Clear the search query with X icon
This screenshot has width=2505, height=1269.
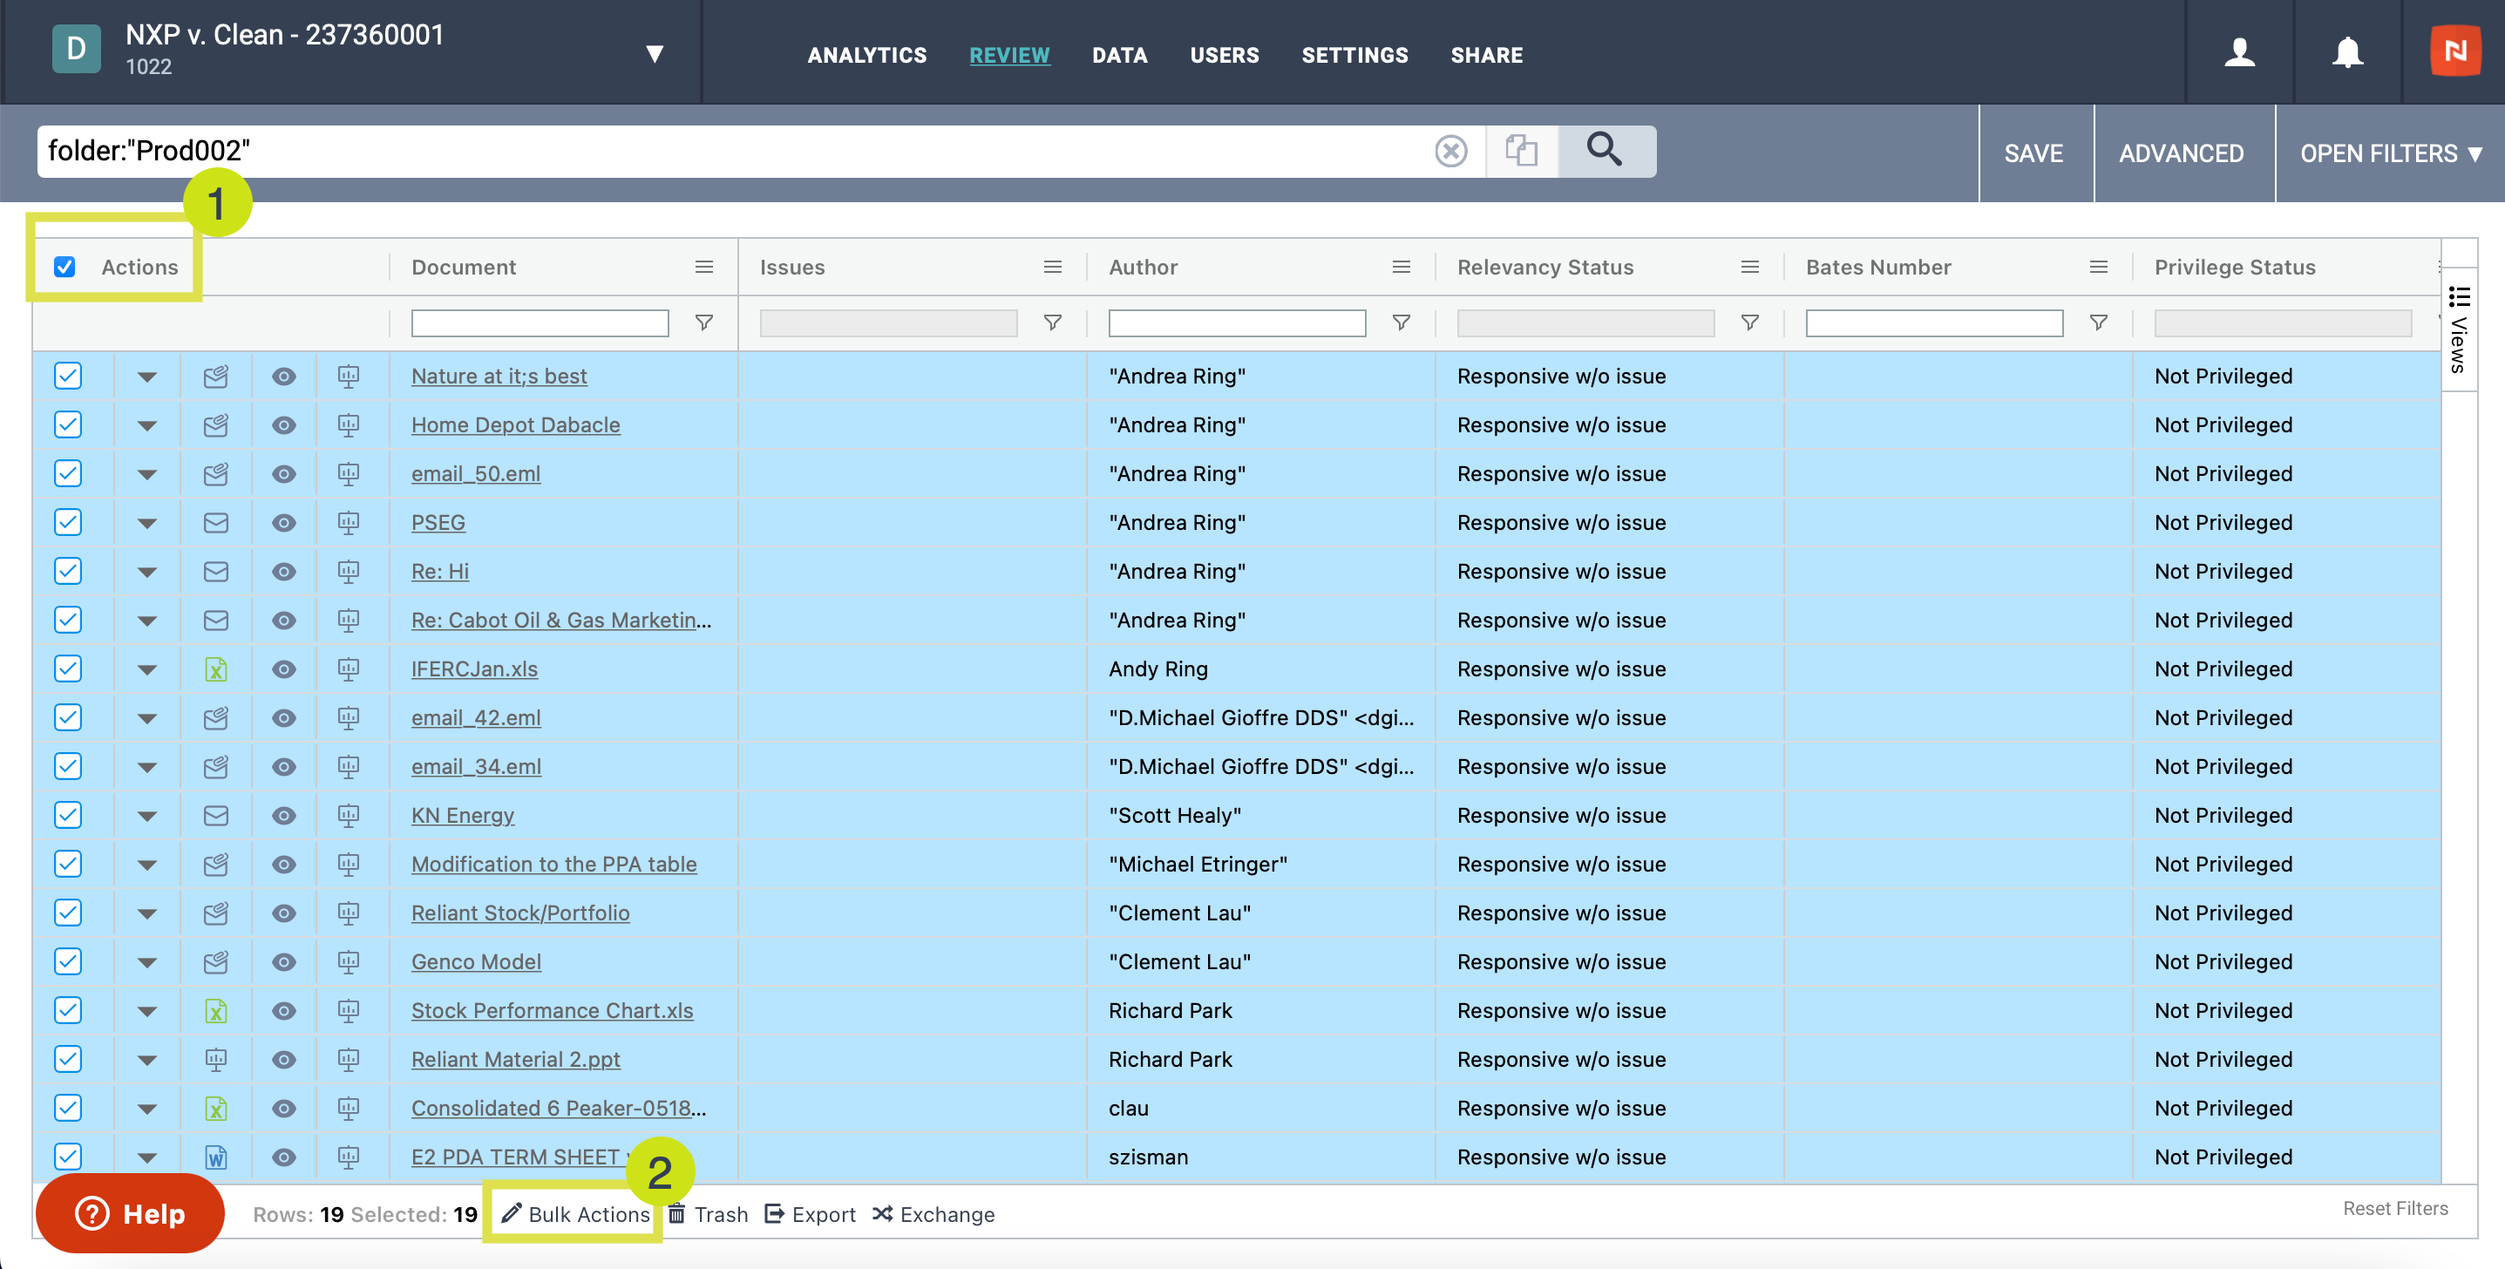tap(1449, 151)
